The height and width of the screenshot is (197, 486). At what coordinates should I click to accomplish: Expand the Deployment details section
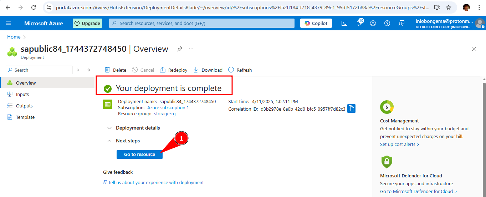[x=134, y=128]
